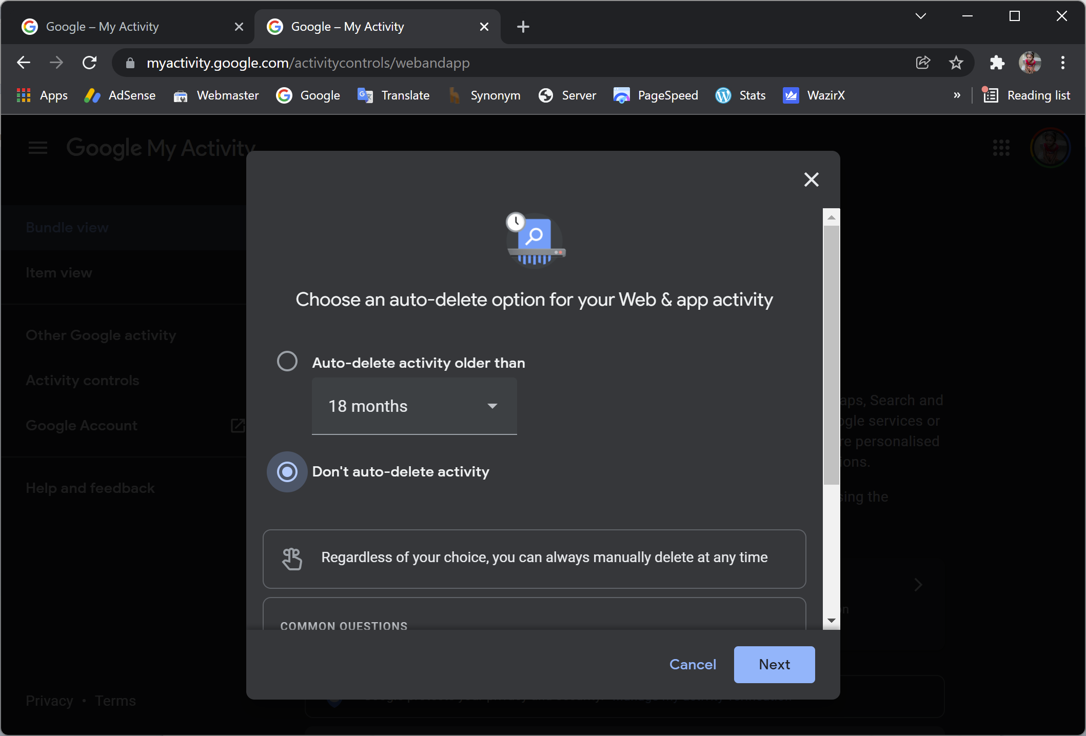The image size is (1086, 736).
Task: Reload the current page
Action: (90, 63)
